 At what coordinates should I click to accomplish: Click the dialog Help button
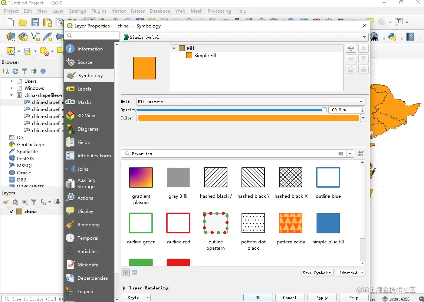tap(354, 298)
